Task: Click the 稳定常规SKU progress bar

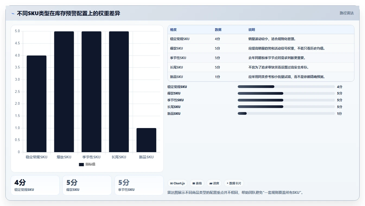Action: (286, 87)
